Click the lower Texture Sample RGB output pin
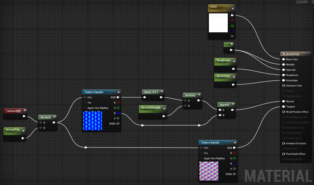The height and width of the screenshot is (185, 314). (234, 148)
